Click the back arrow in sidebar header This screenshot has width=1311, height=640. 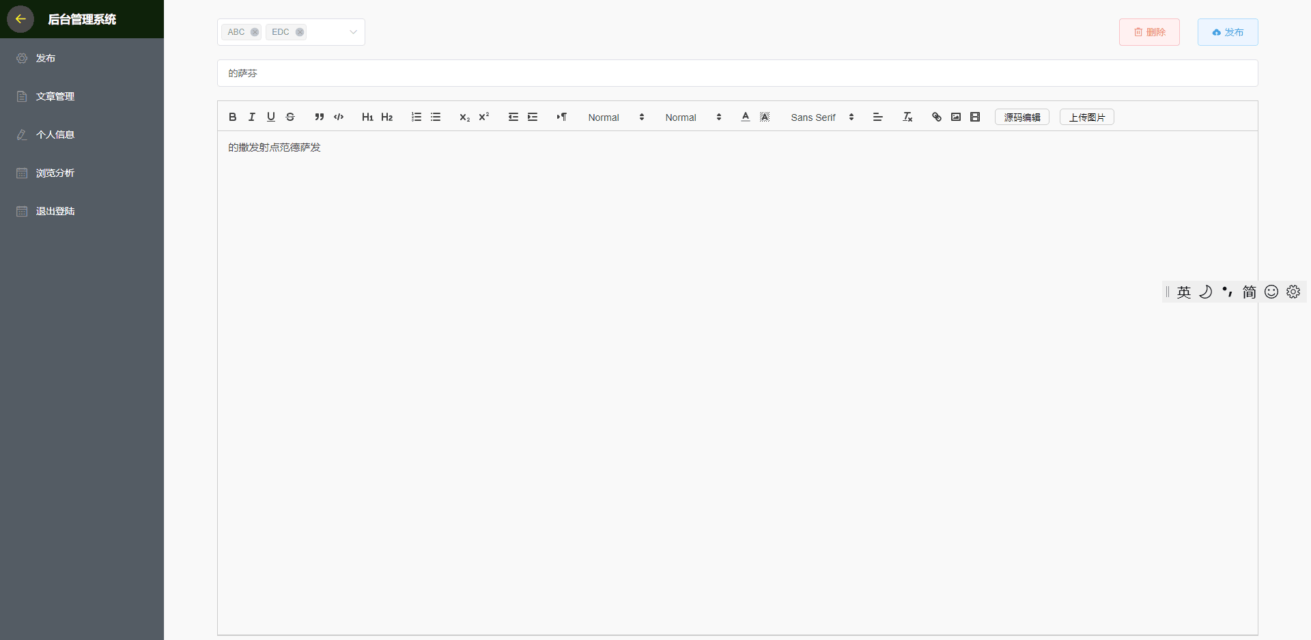coord(20,19)
